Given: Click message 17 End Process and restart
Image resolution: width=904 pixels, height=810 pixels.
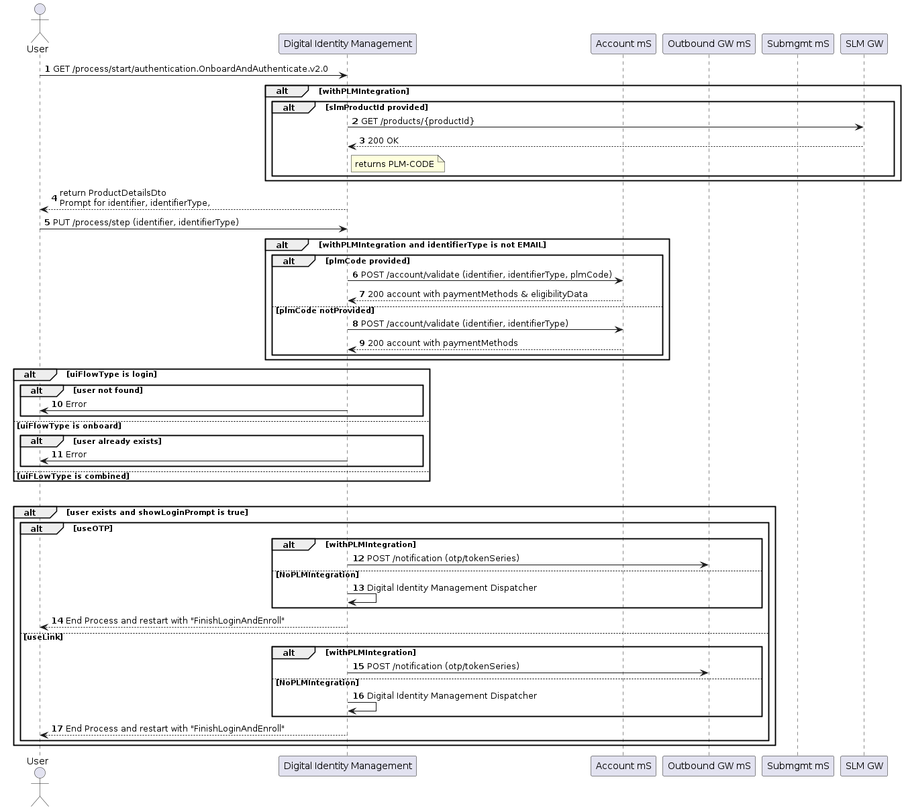Looking at the screenshot, I should (168, 728).
